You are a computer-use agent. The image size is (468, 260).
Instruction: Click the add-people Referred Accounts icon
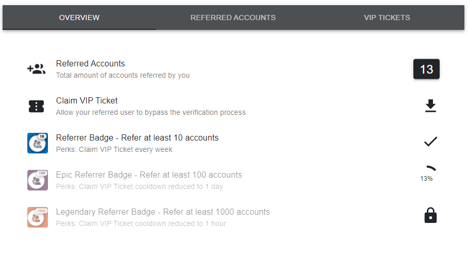[x=37, y=69]
